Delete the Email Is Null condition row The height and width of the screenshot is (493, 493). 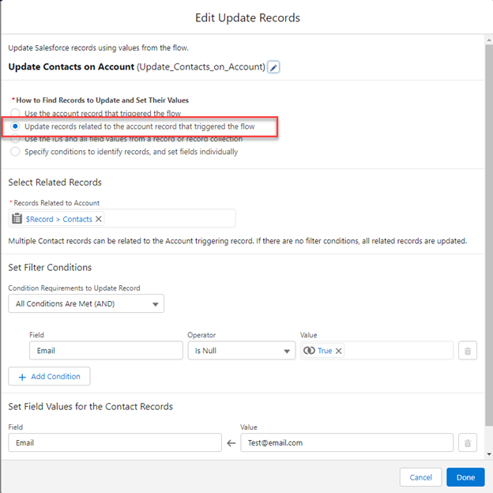point(468,351)
